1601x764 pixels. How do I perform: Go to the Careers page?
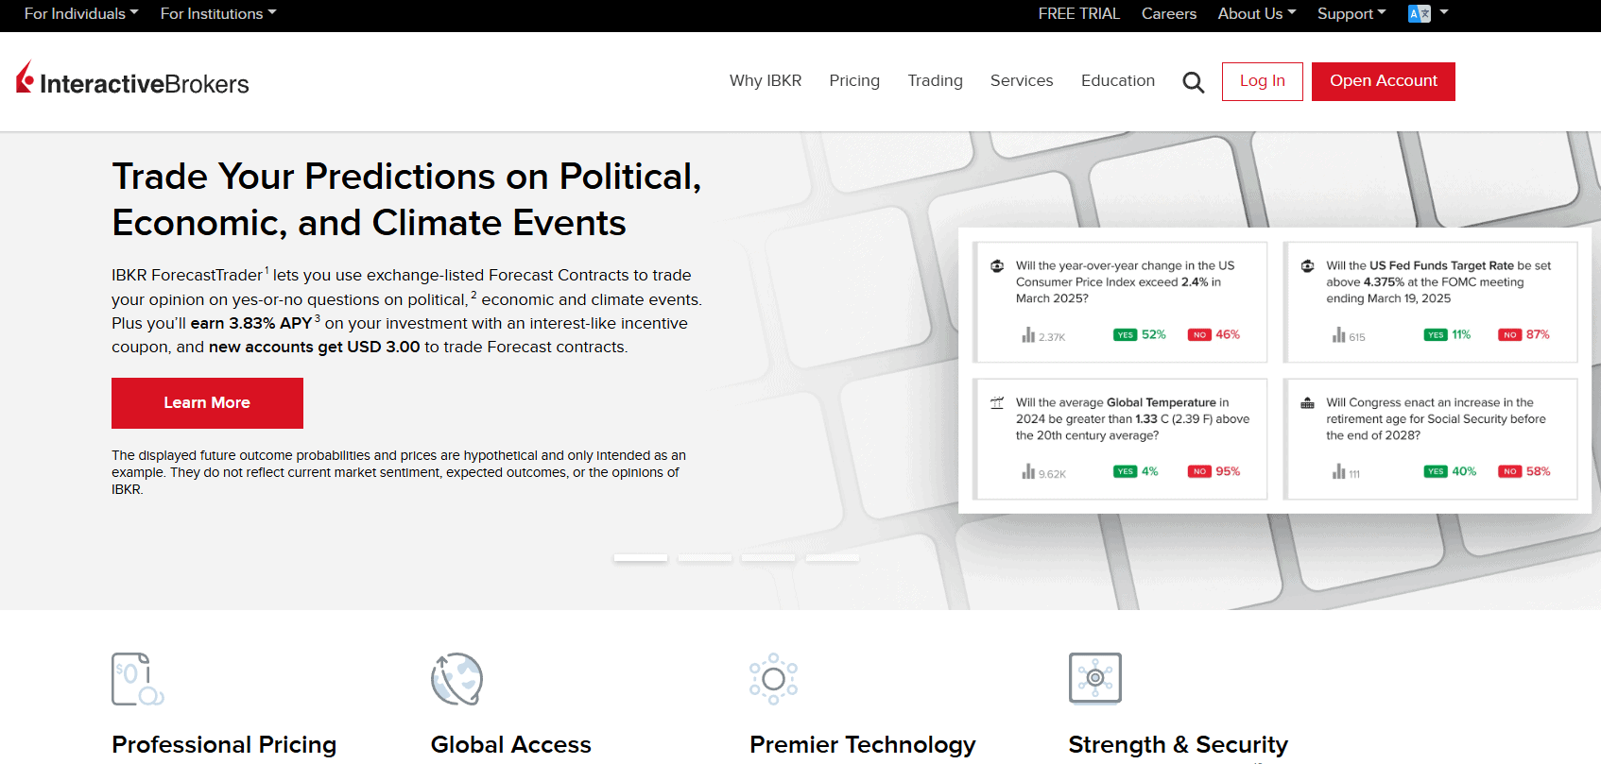point(1169,13)
